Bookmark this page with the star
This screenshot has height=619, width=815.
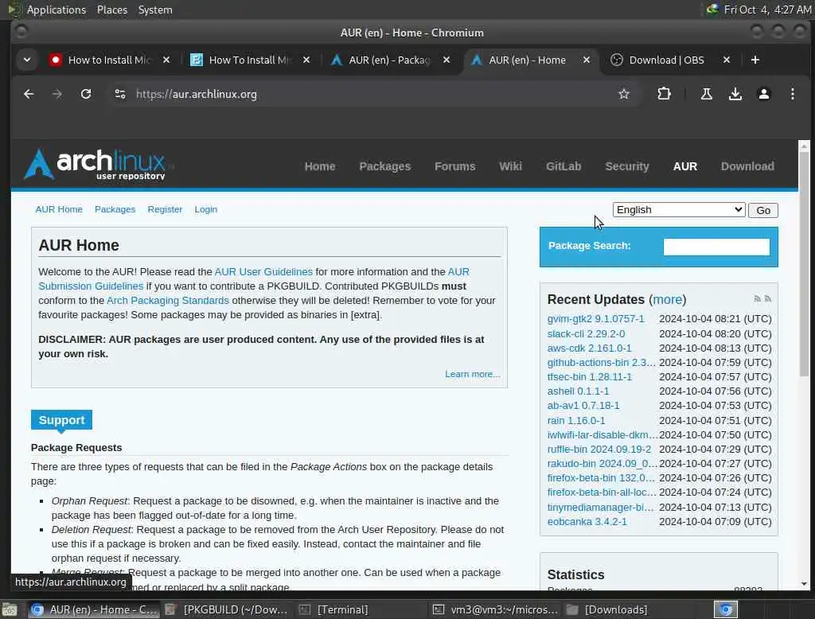[x=624, y=94]
